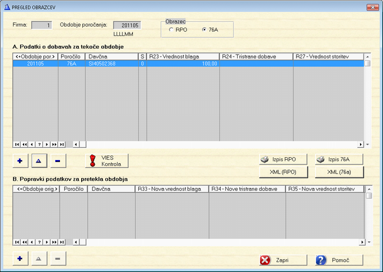
Task: Click disabled edit triangle button in section B
Action: 39,258
